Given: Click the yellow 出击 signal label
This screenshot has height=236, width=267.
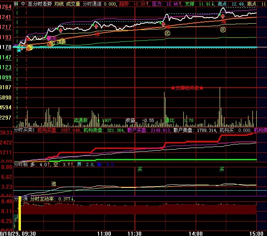Looking at the screenshot, I should (61, 41).
